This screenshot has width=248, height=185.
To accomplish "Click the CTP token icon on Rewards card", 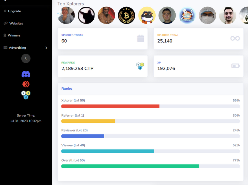I will [140, 66].
